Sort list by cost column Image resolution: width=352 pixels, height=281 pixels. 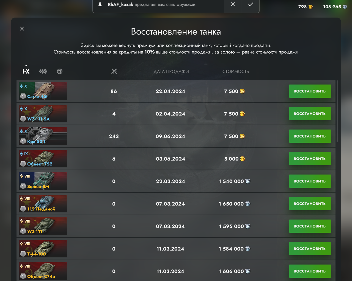(236, 72)
